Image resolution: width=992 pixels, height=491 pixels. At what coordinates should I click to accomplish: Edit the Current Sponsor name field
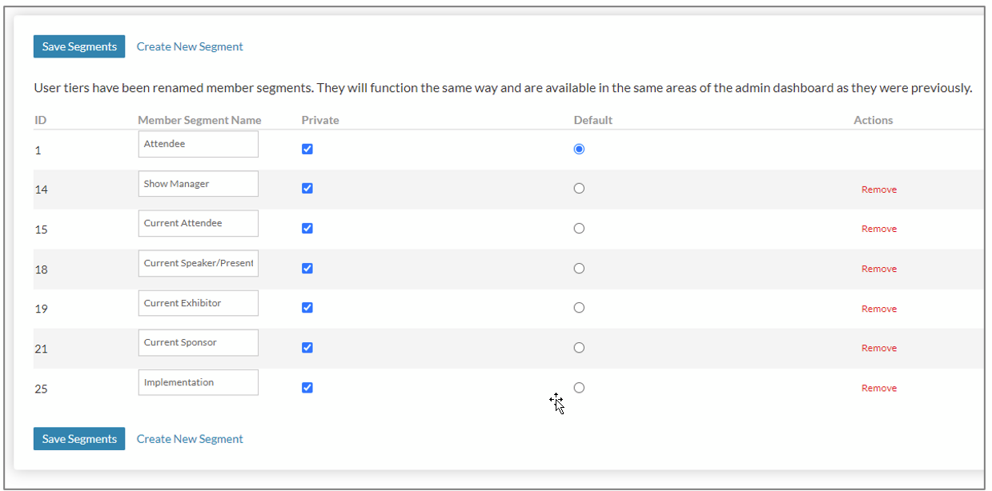(x=198, y=342)
